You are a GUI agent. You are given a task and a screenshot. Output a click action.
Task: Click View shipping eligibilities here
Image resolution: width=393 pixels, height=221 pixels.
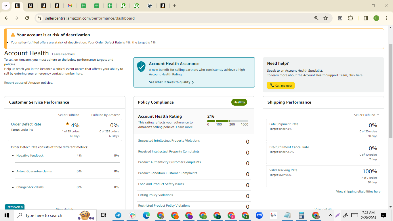point(358,192)
